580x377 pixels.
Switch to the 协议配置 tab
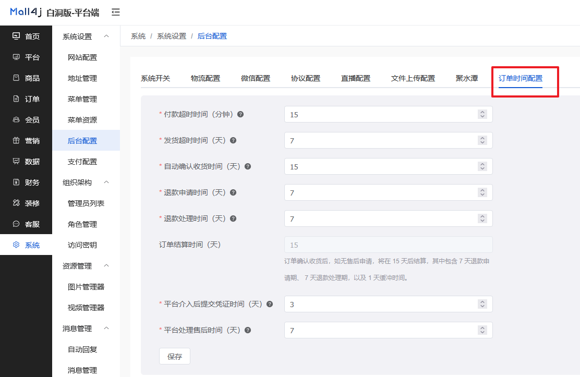(x=306, y=78)
